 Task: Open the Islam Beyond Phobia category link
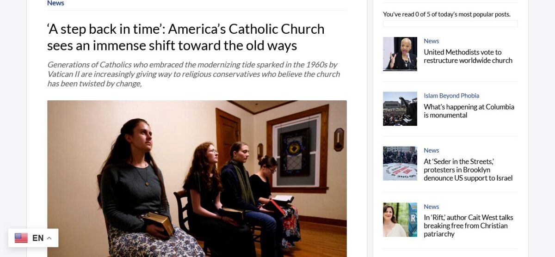(x=451, y=96)
